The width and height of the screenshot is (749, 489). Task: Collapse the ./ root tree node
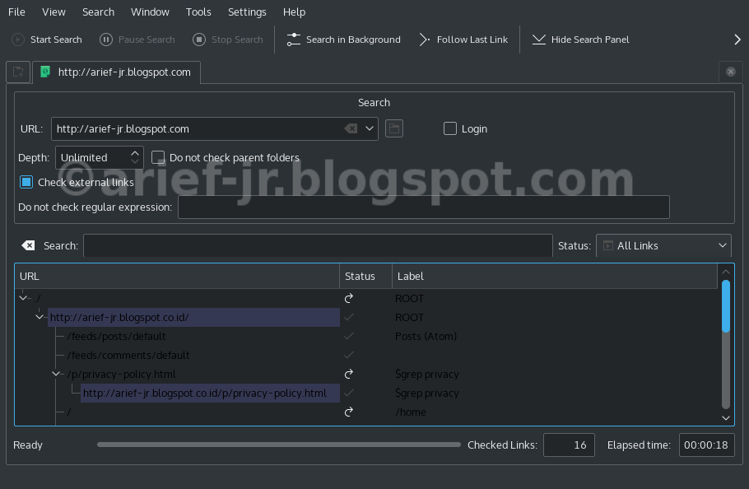coord(23,298)
